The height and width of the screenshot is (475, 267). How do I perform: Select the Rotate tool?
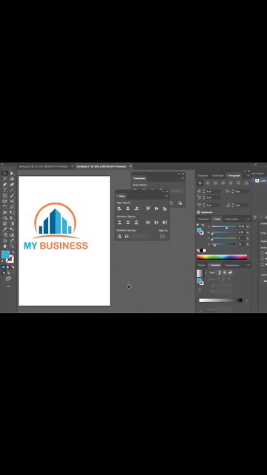5,206
